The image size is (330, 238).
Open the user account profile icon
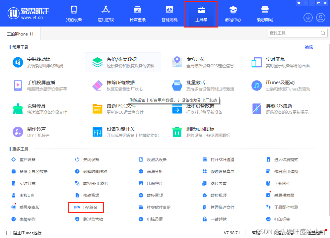coord(321,18)
